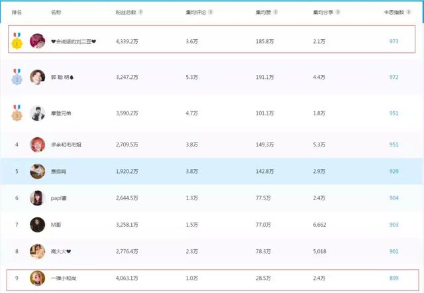Click the 929 index value
424x293 pixels.
[394, 171]
